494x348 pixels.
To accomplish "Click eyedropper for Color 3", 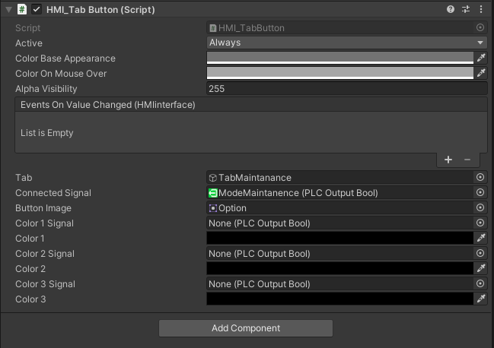I will 480,299.
